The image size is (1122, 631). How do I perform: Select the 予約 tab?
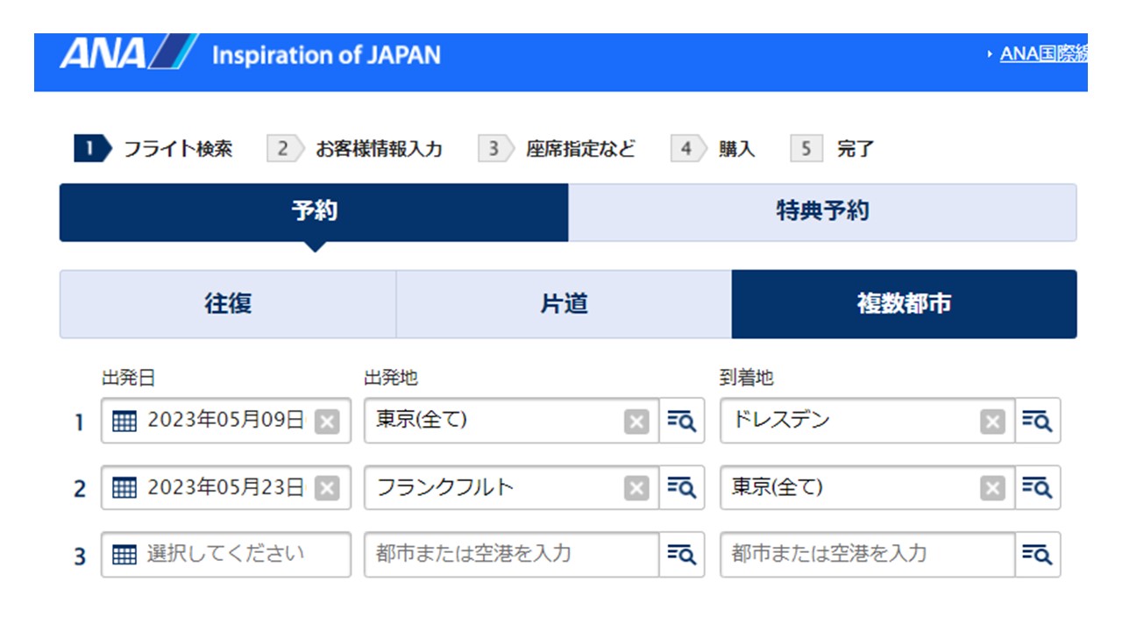314,212
